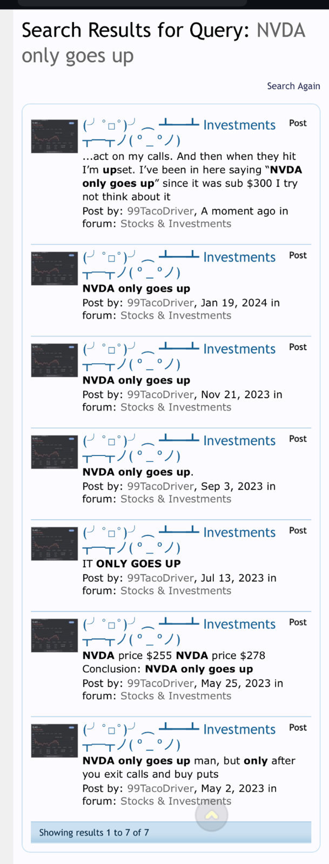329x864 pixels.
Task: Open chart thumbnail of the newest post
Action: click(x=55, y=137)
